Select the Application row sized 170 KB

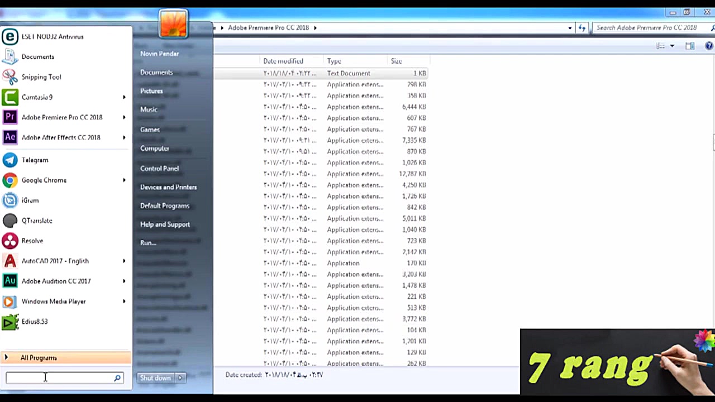pyautogui.click(x=321, y=263)
